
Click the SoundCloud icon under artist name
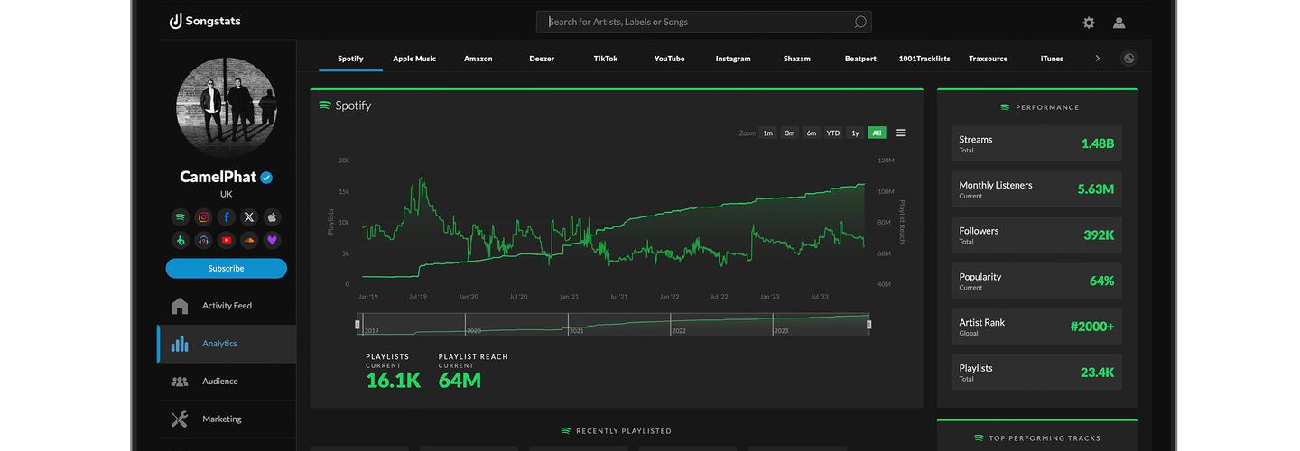[x=249, y=240]
